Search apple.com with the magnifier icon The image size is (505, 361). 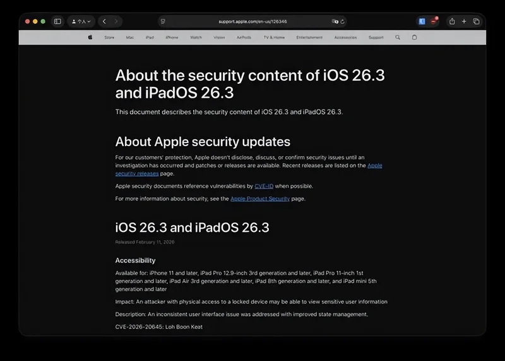point(398,37)
